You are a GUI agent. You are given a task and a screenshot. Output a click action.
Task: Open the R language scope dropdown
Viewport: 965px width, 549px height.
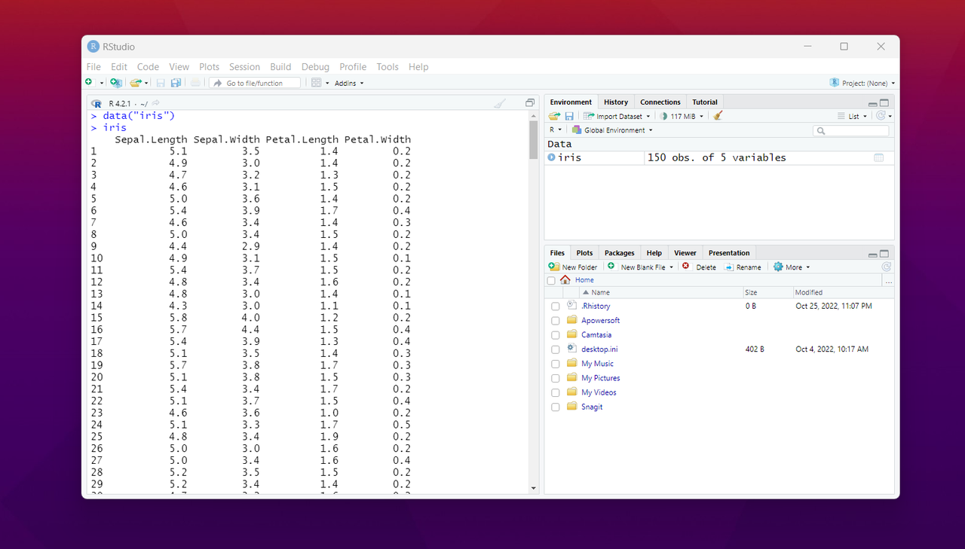coord(555,130)
